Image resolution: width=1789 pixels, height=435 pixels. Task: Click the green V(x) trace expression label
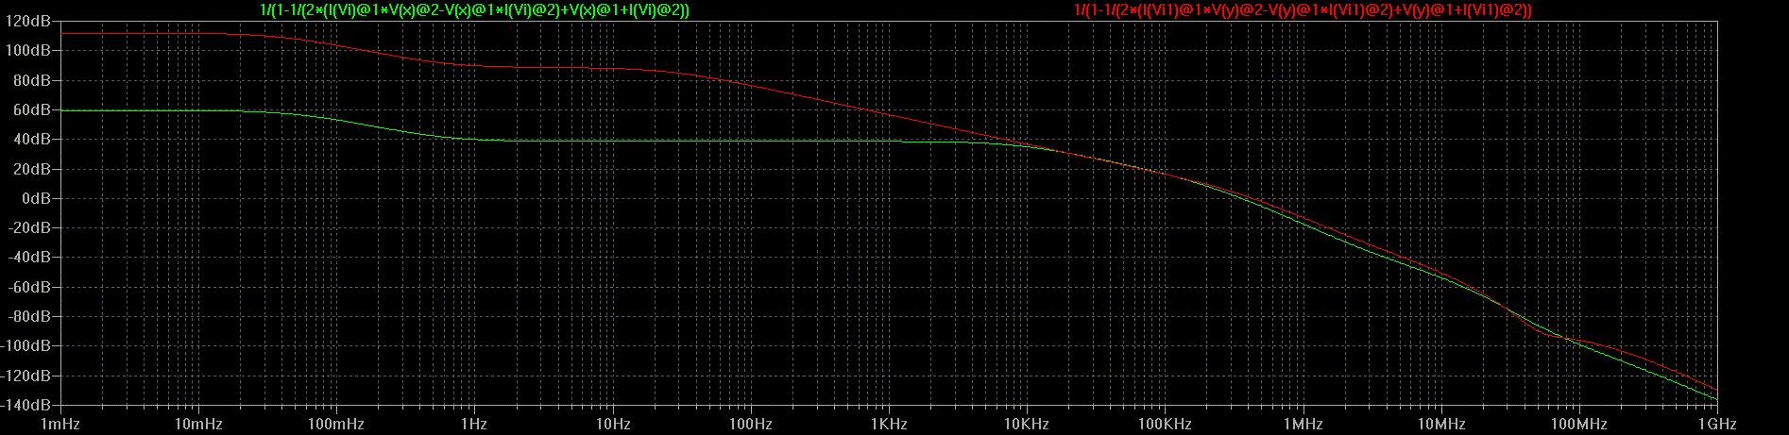click(474, 9)
